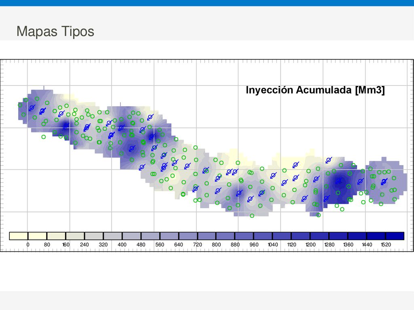Click the legend label '1040'
This screenshot has width=414, height=310.
(273, 245)
